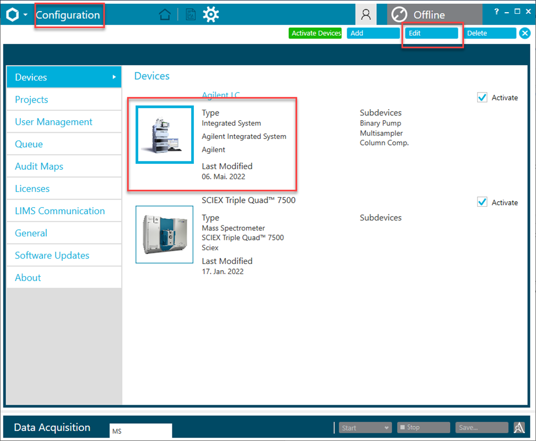Open the Start dropdown in Data Acquisition
The width and height of the screenshot is (536, 441).
pos(365,428)
